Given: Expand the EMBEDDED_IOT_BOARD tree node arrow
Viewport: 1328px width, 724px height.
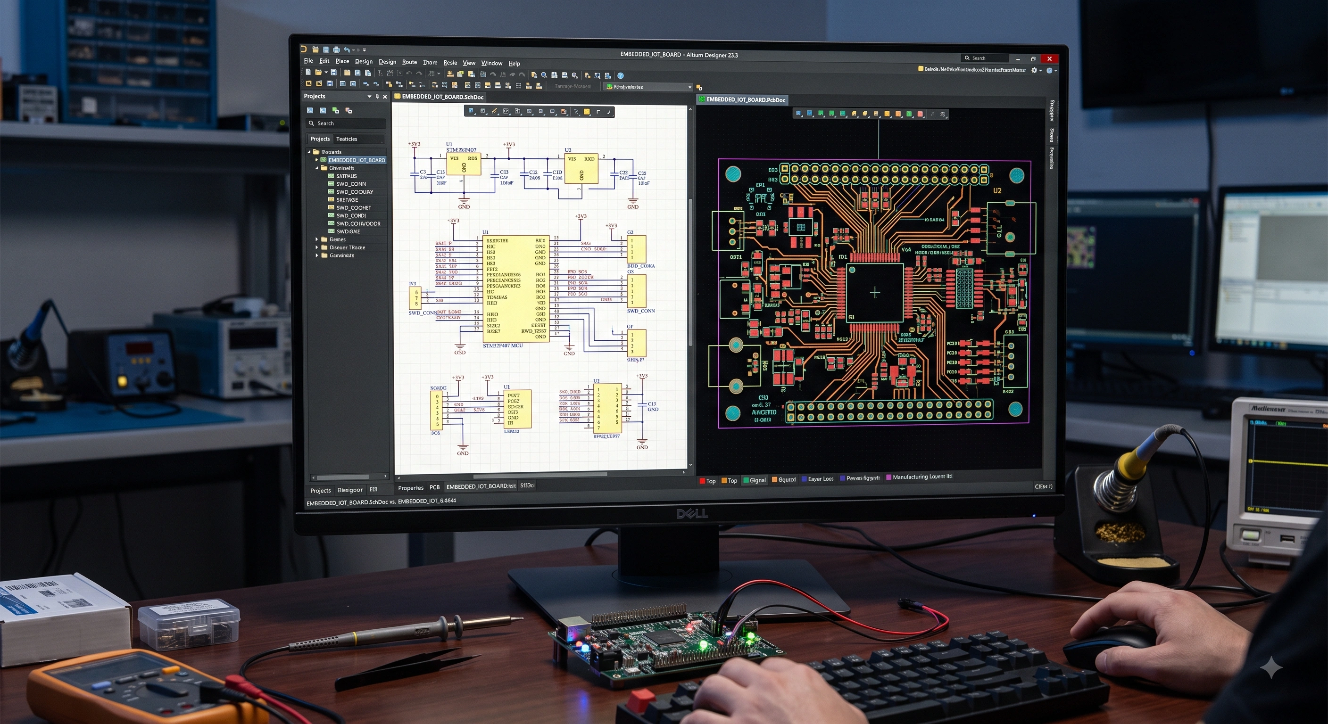Looking at the screenshot, I should (x=316, y=160).
